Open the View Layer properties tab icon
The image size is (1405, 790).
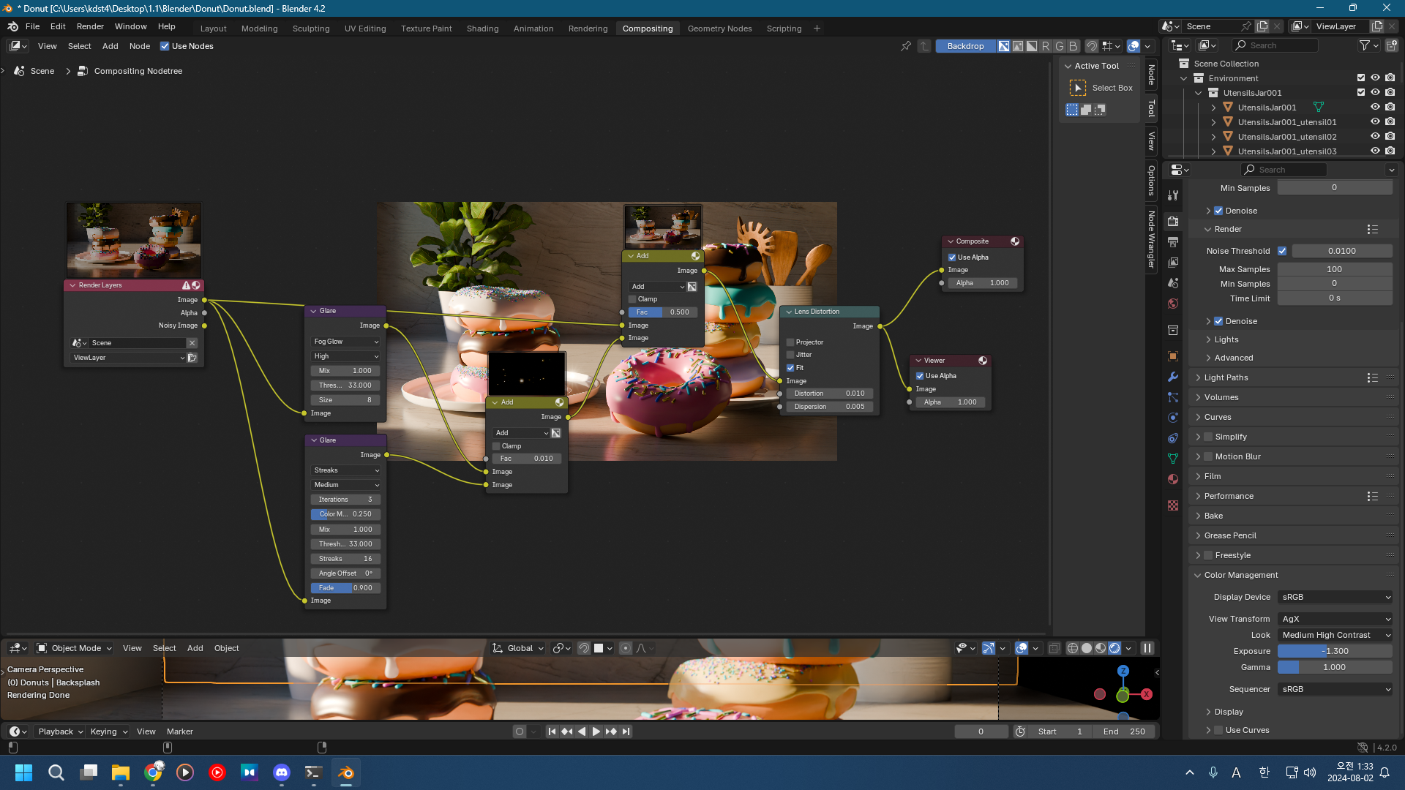(1173, 262)
